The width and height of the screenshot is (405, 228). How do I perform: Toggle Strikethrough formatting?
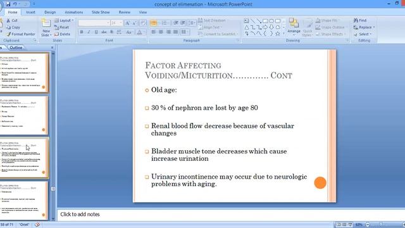coord(104,32)
